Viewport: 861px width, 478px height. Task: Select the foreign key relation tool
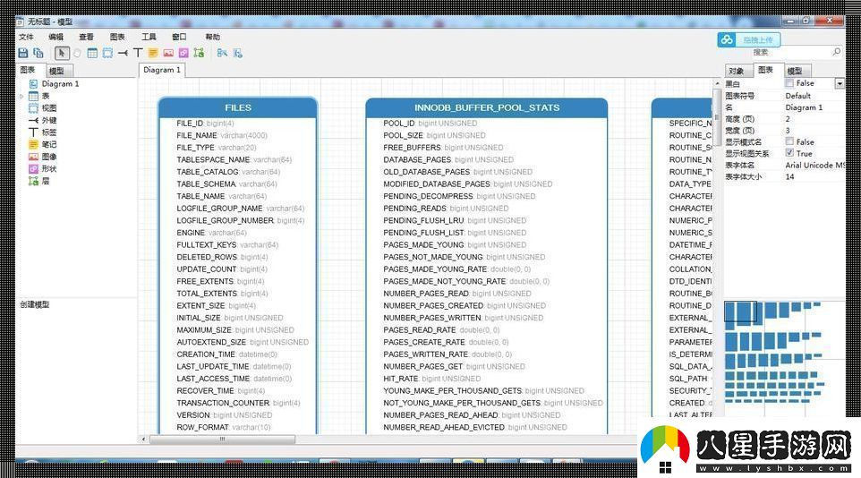pyautogui.click(x=123, y=53)
